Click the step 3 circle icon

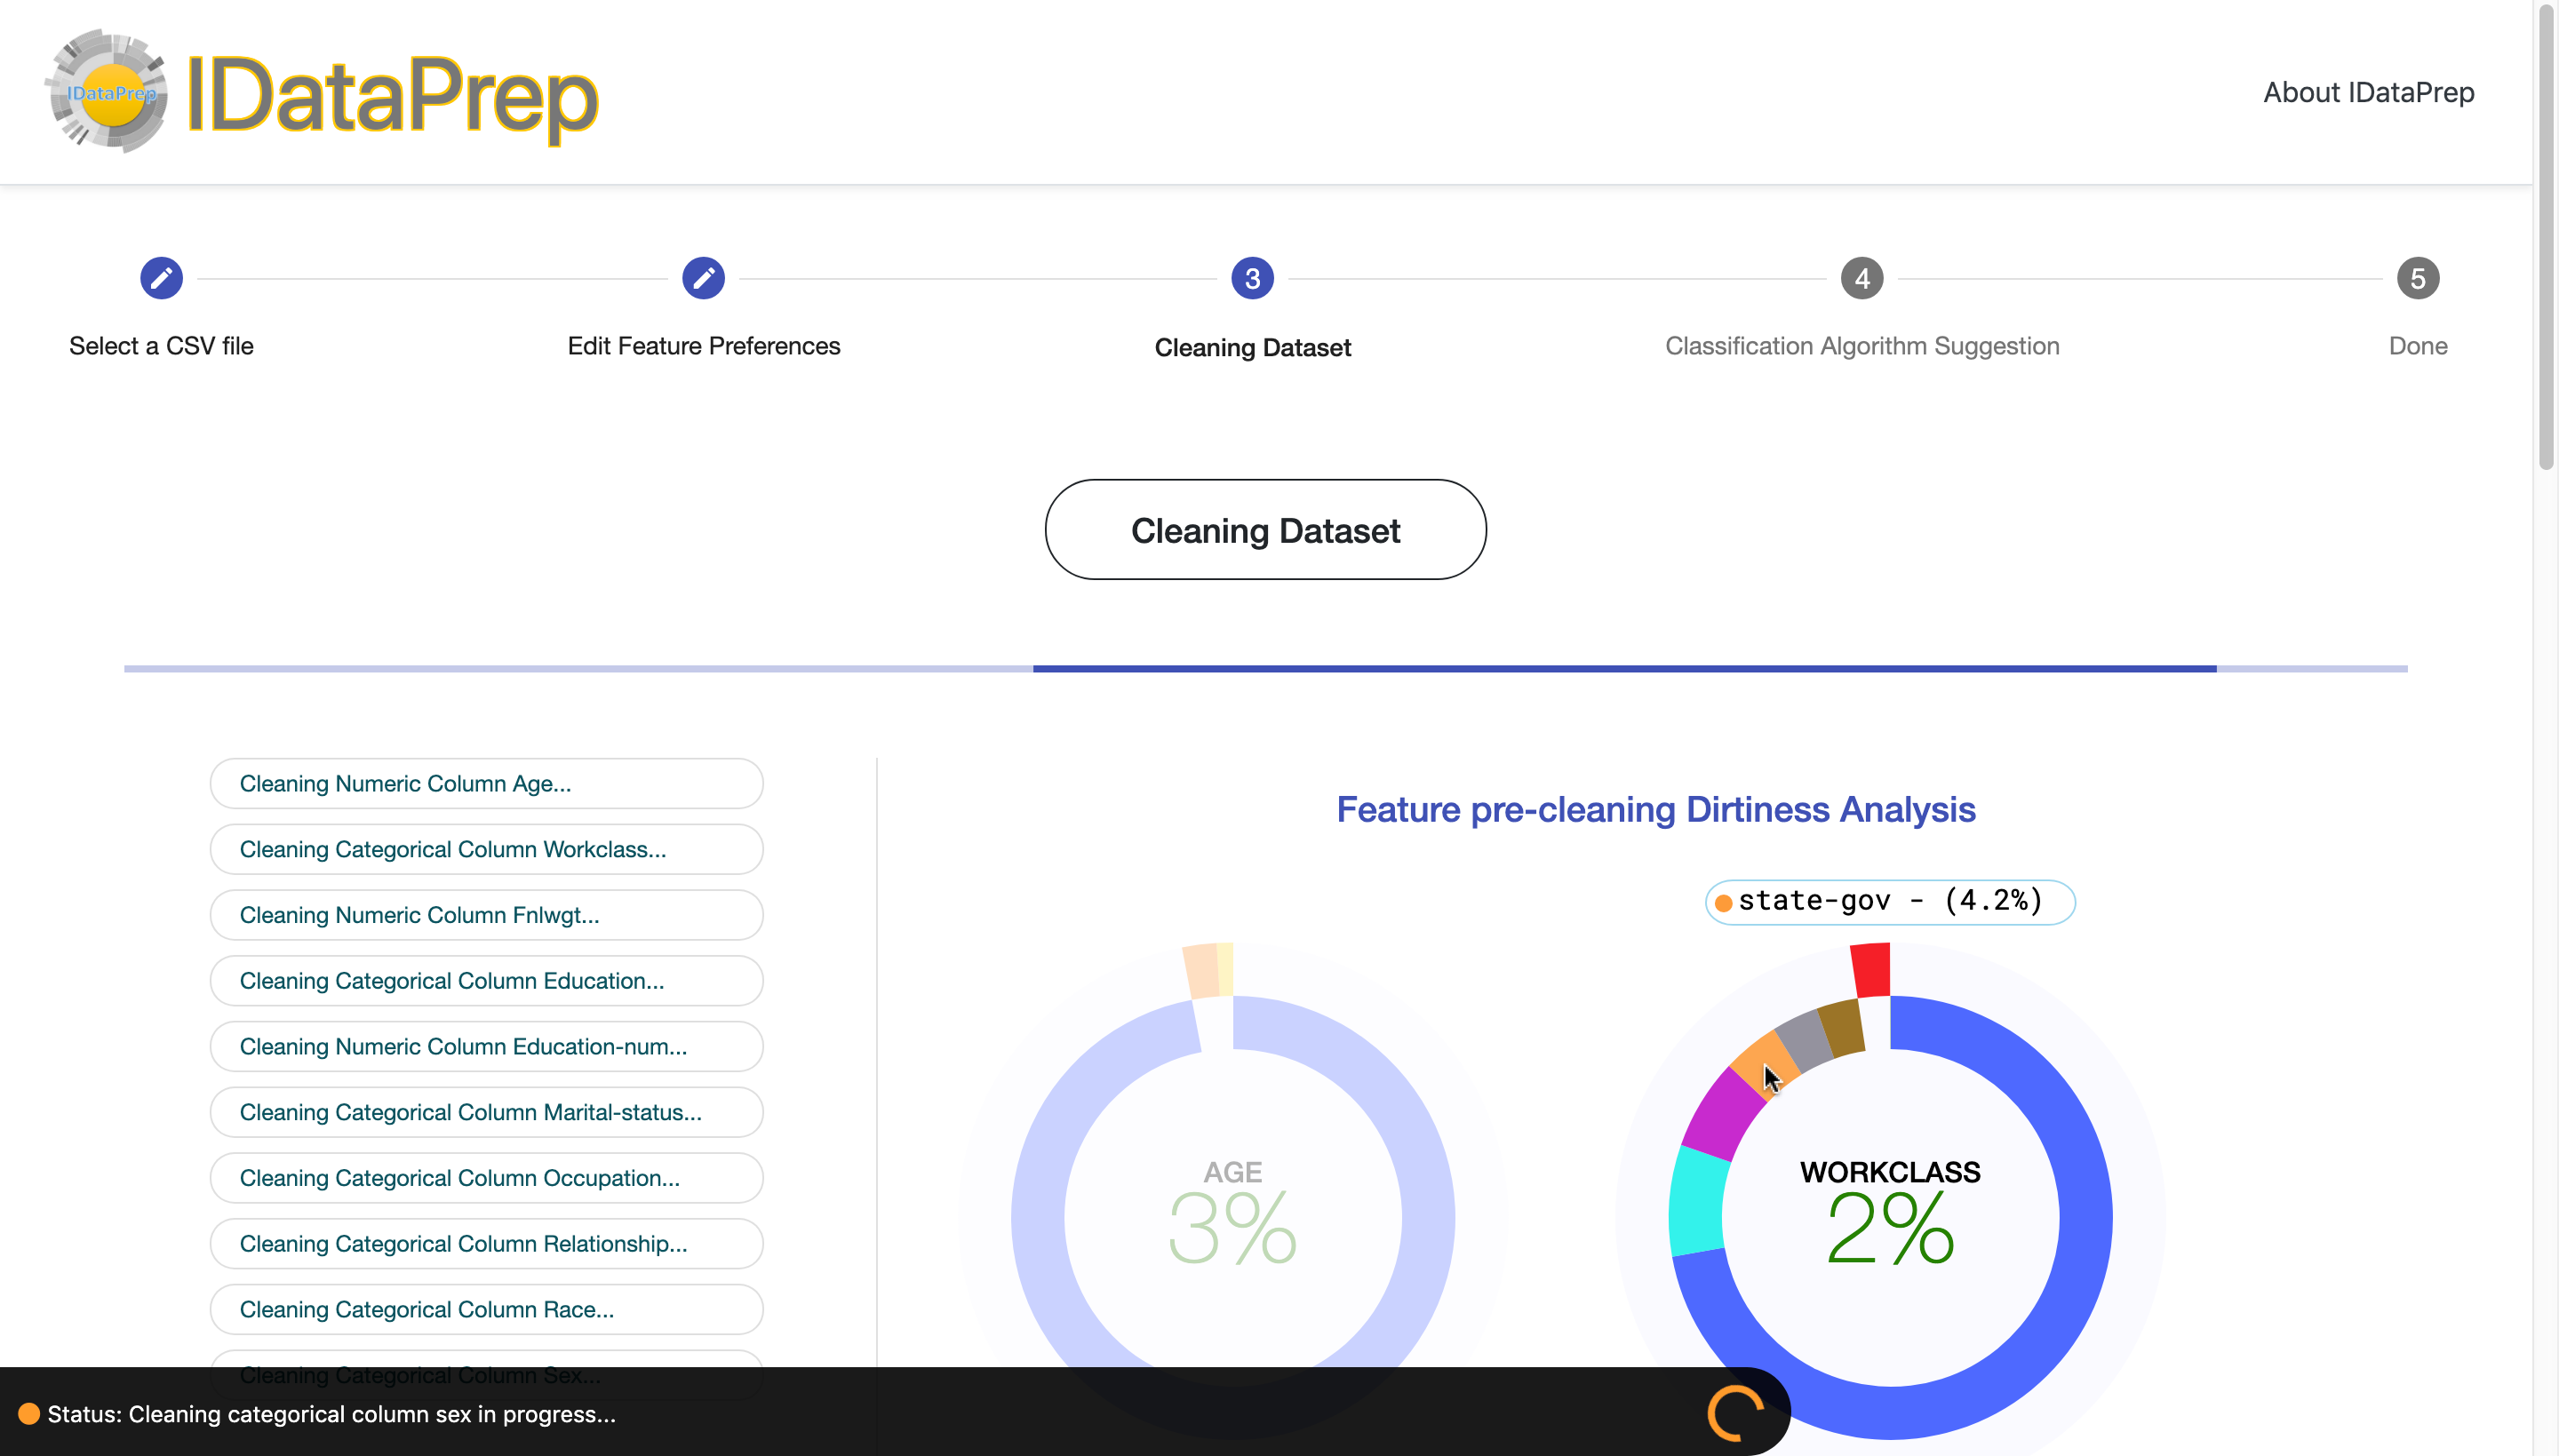tap(1252, 278)
